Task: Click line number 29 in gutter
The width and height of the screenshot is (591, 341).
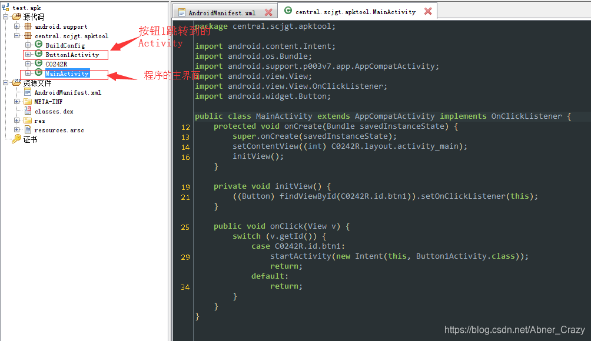Action: click(185, 257)
